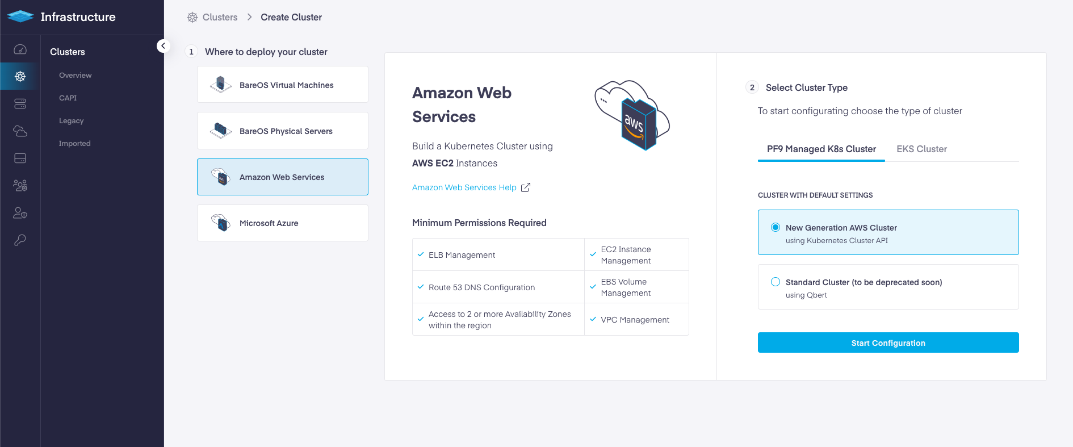The height and width of the screenshot is (447, 1073).
Task: Open the API key sidebar icon
Action: pyautogui.click(x=20, y=240)
